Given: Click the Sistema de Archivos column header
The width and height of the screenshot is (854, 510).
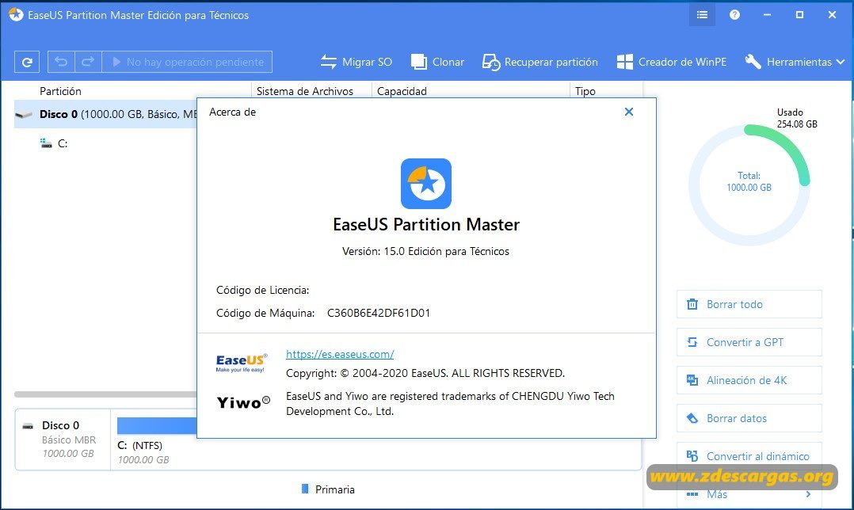Looking at the screenshot, I should tap(305, 91).
